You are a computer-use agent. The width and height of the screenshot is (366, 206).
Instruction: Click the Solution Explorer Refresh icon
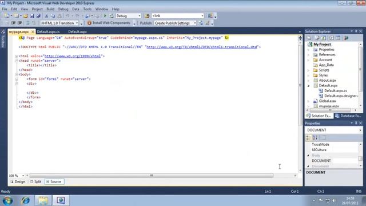click(x=324, y=38)
